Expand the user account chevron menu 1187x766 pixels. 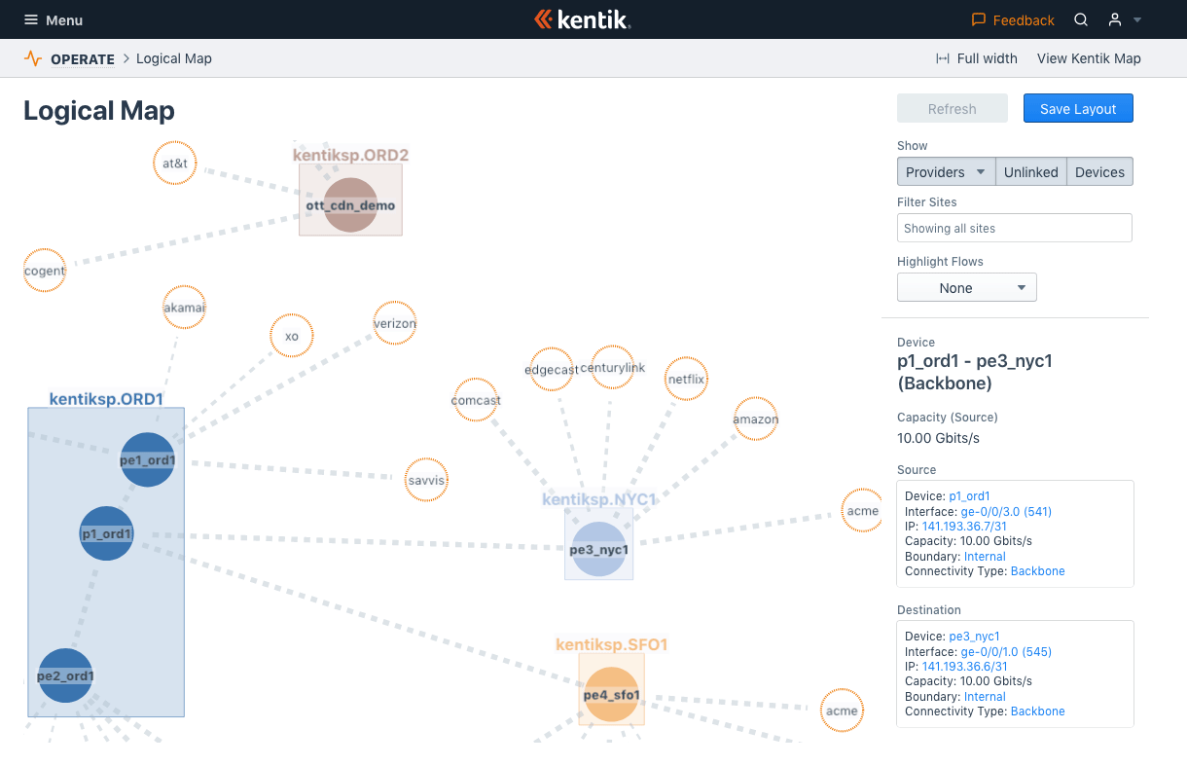tap(1136, 19)
